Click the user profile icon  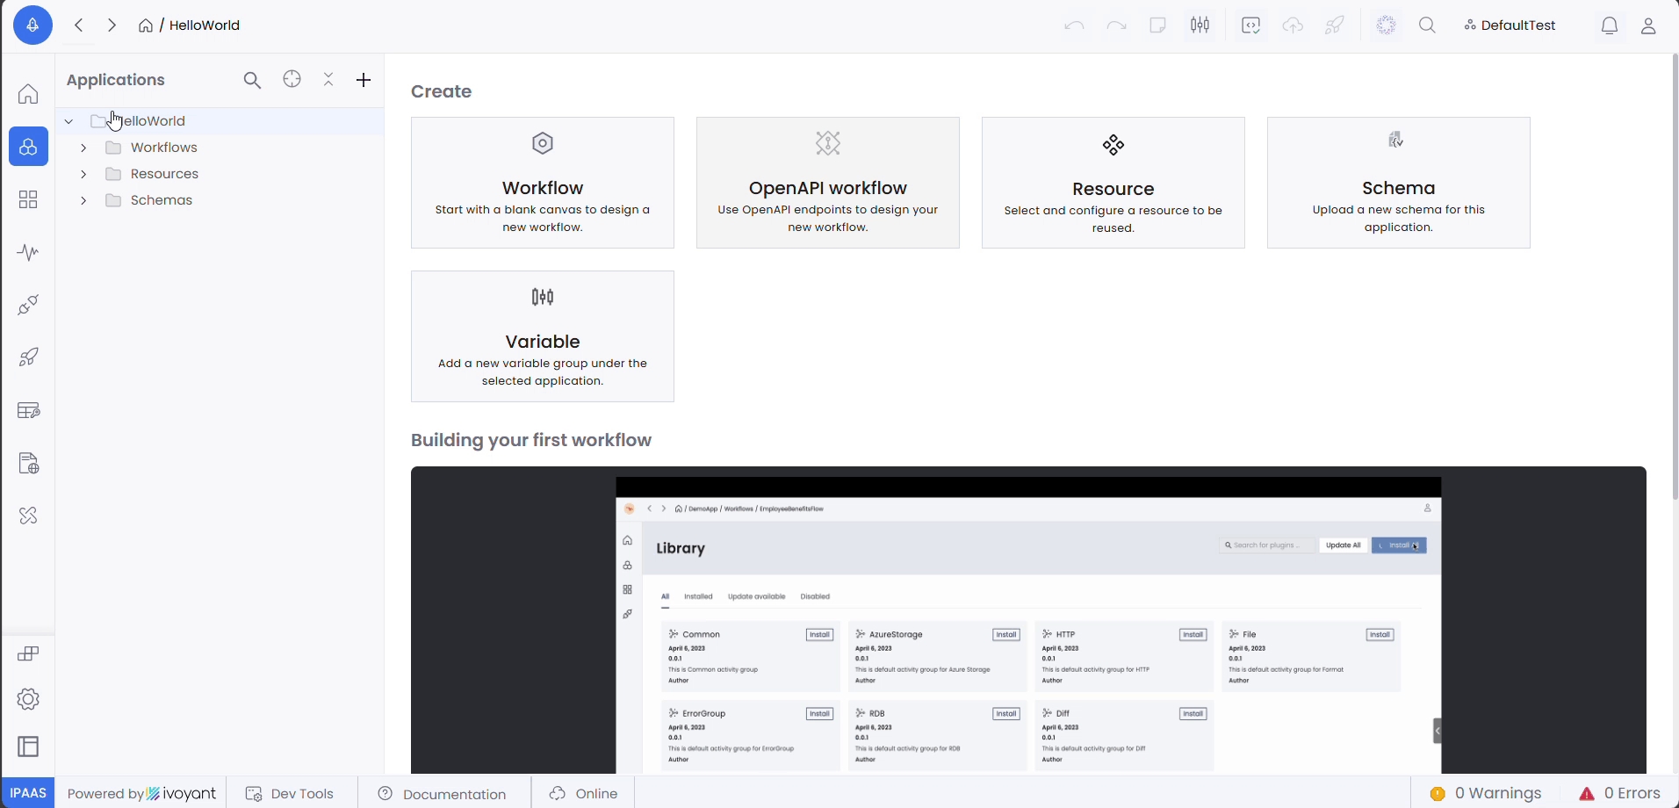click(x=1648, y=25)
